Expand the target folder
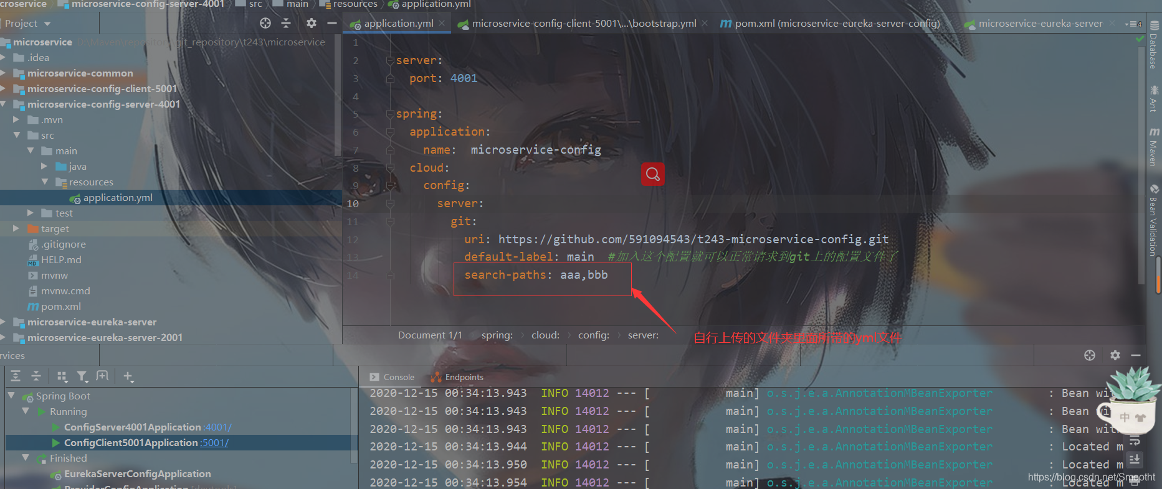Screen dimensions: 1162x489 click(17, 228)
